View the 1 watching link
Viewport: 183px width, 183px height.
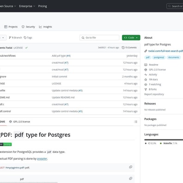coord(155,85)
